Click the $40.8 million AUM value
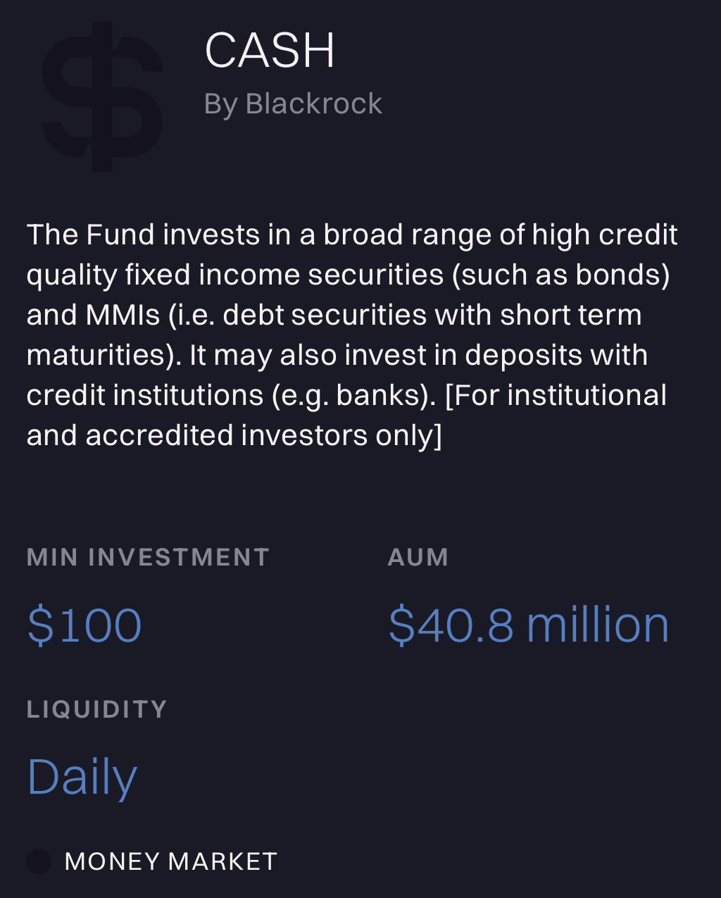The width and height of the screenshot is (721, 898). coord(528,625)
